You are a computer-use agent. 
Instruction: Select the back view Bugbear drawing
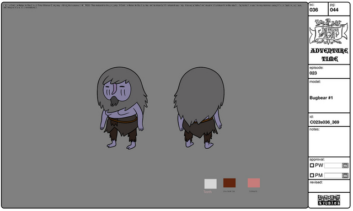199,107
